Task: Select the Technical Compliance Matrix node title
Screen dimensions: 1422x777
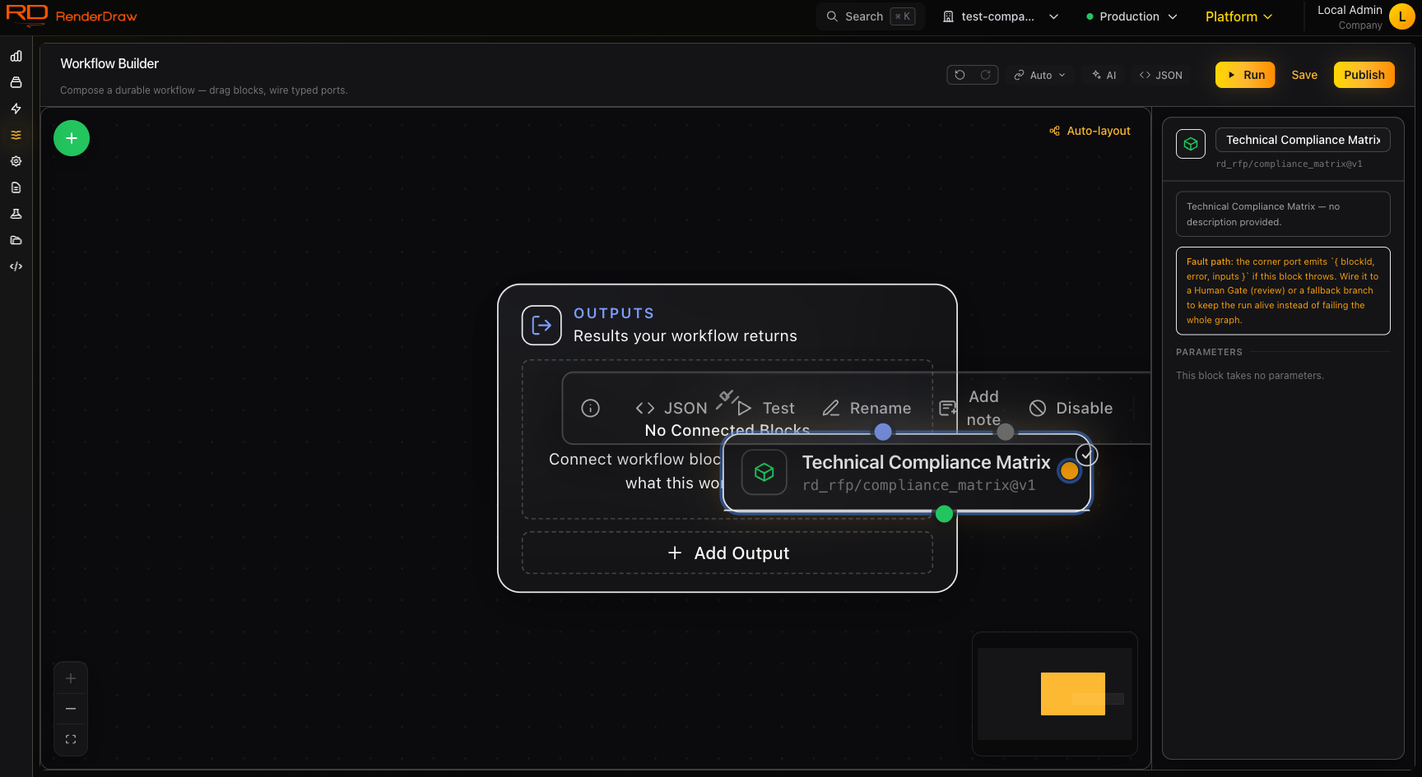Action: (927, 462)
